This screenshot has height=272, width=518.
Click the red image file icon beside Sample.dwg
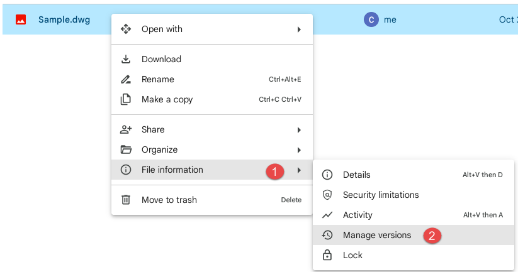[21, 19]
